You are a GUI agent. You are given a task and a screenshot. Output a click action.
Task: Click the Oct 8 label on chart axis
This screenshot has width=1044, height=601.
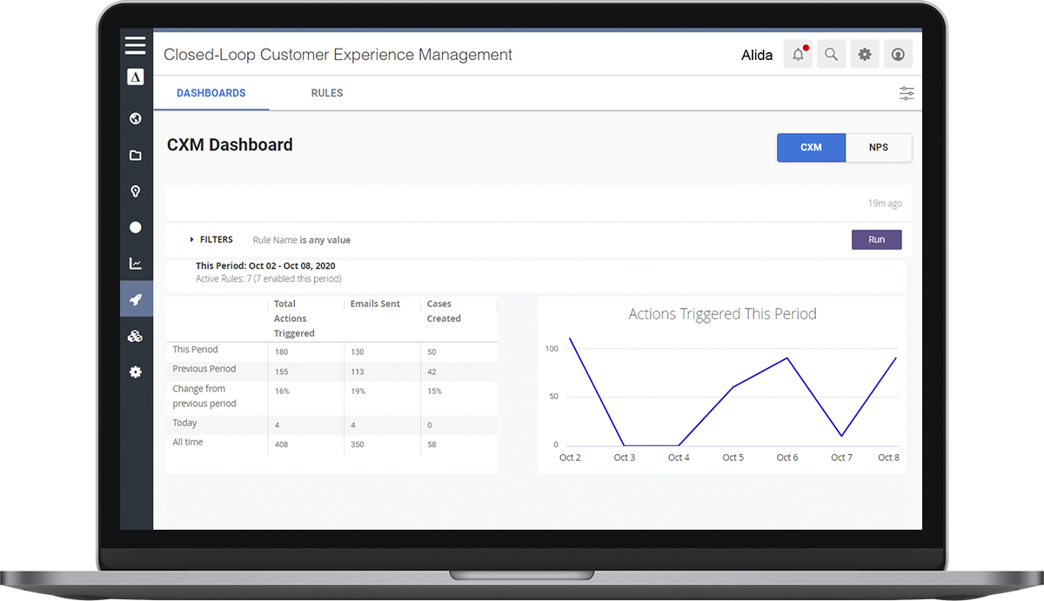tap(888, 457)
